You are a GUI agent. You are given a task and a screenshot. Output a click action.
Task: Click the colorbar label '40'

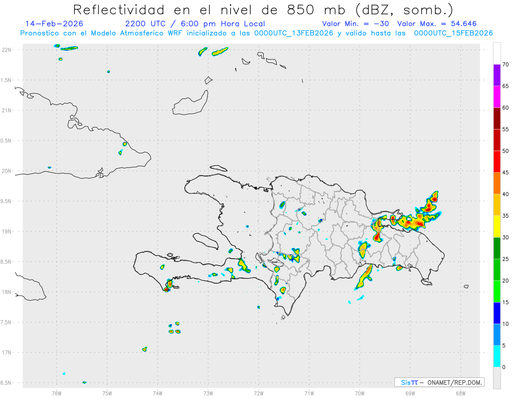(506, 194)
